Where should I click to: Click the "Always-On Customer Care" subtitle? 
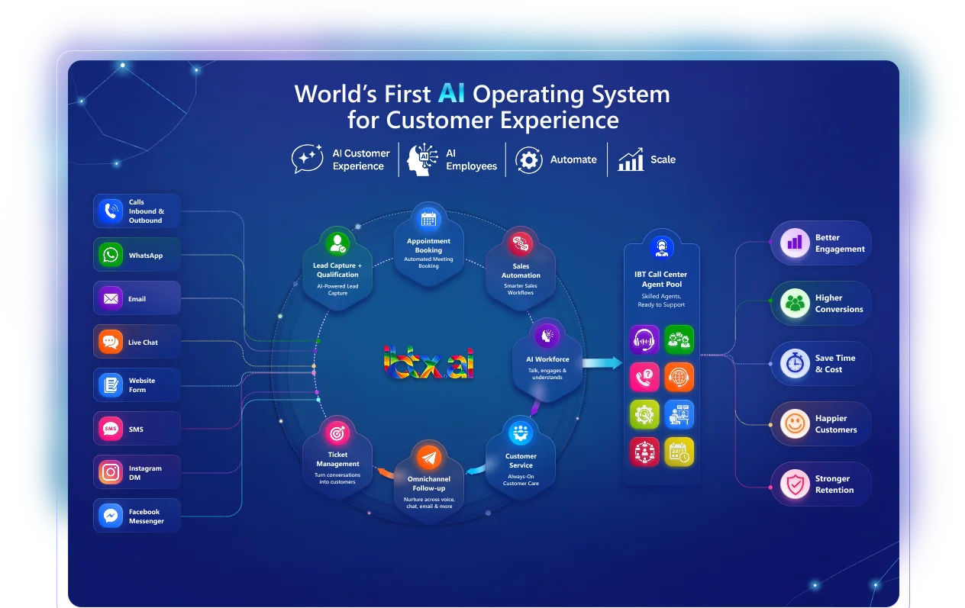pos(521,480)
